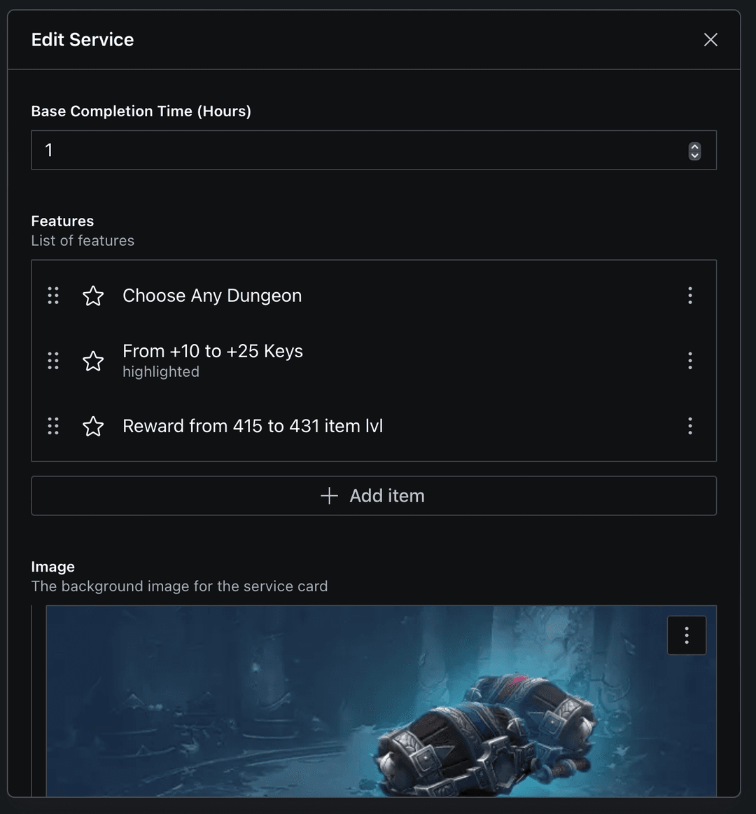Toggle star on From +10 to +25 Keys
Image resolution: width=756 pixels, height=814 pixels.
(93, 361)
